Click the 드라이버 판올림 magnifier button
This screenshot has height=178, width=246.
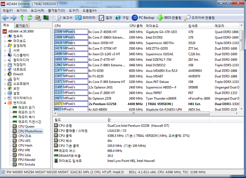(x=199, y=18)
